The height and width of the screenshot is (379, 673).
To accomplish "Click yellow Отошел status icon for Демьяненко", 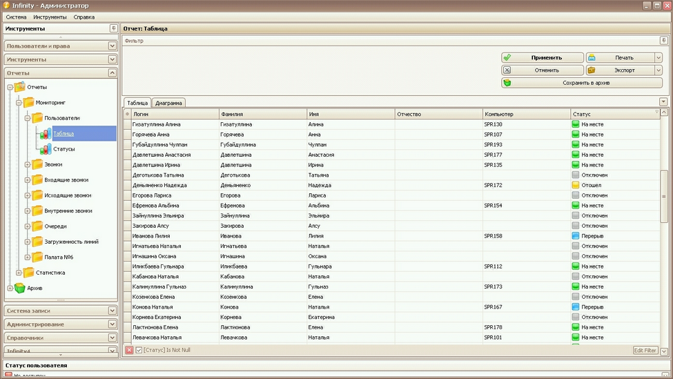I will (x=576, y=185).
